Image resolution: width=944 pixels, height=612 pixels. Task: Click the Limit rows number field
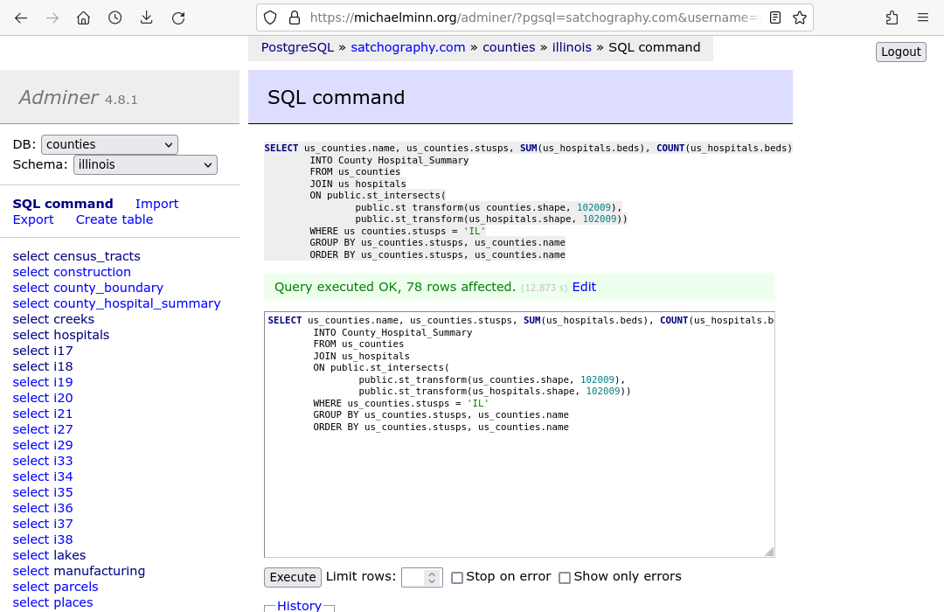coord(413,577)
